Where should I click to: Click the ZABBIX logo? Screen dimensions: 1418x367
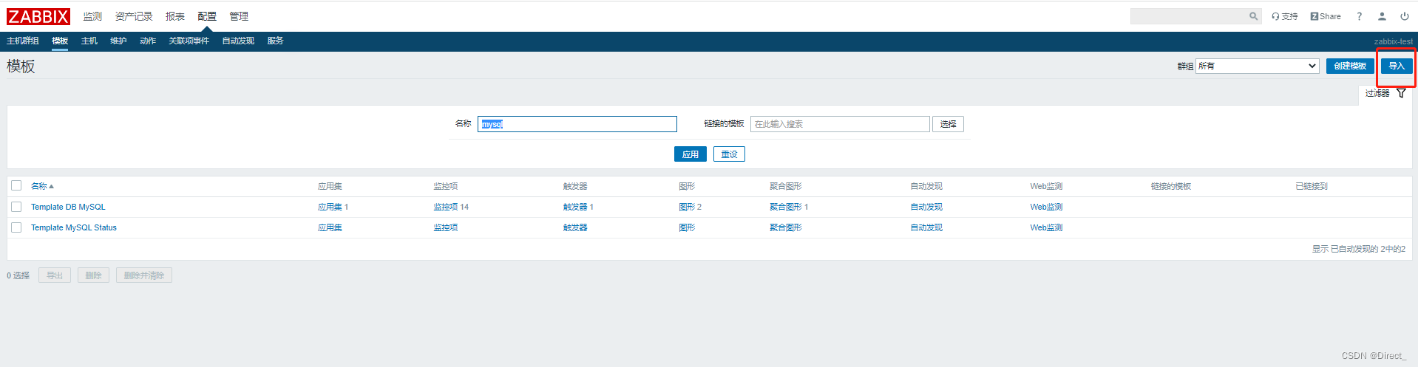click(x=38, y=16)
